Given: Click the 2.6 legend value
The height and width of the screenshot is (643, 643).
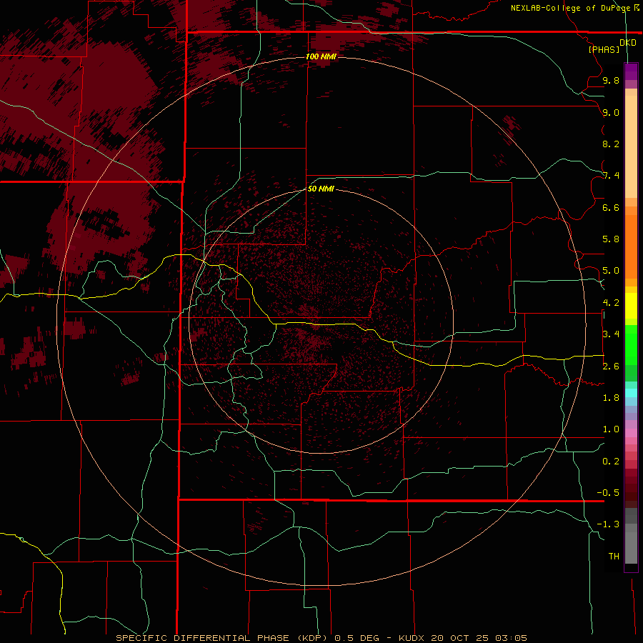Looking at the screenshot, I should tap(611, 367).
